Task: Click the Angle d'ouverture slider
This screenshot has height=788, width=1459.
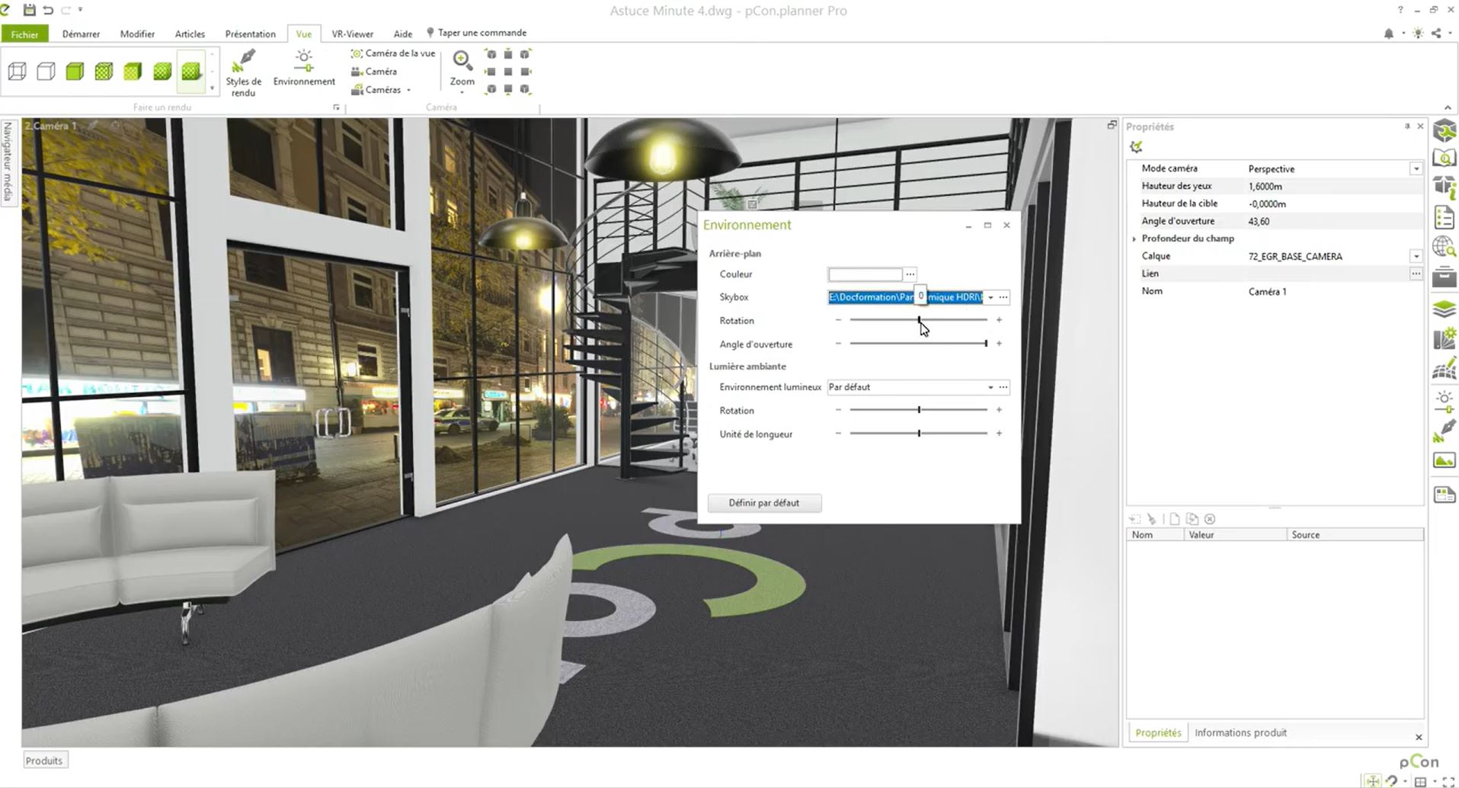Action: click(x=918, y=344)
